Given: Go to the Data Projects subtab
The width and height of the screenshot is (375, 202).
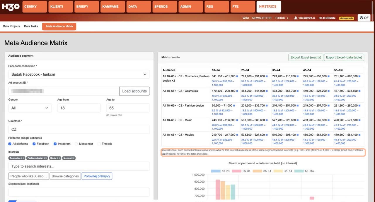Looking at the screenshot, I should click(x=11, y=26).
